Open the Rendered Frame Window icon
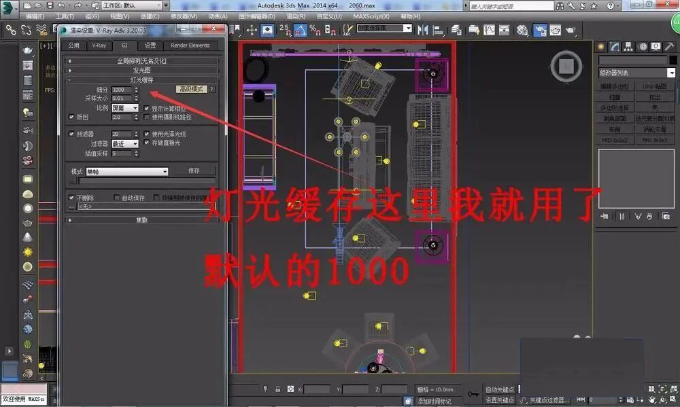680x407 pixels. pyautogui.click(x=555, y=30)
